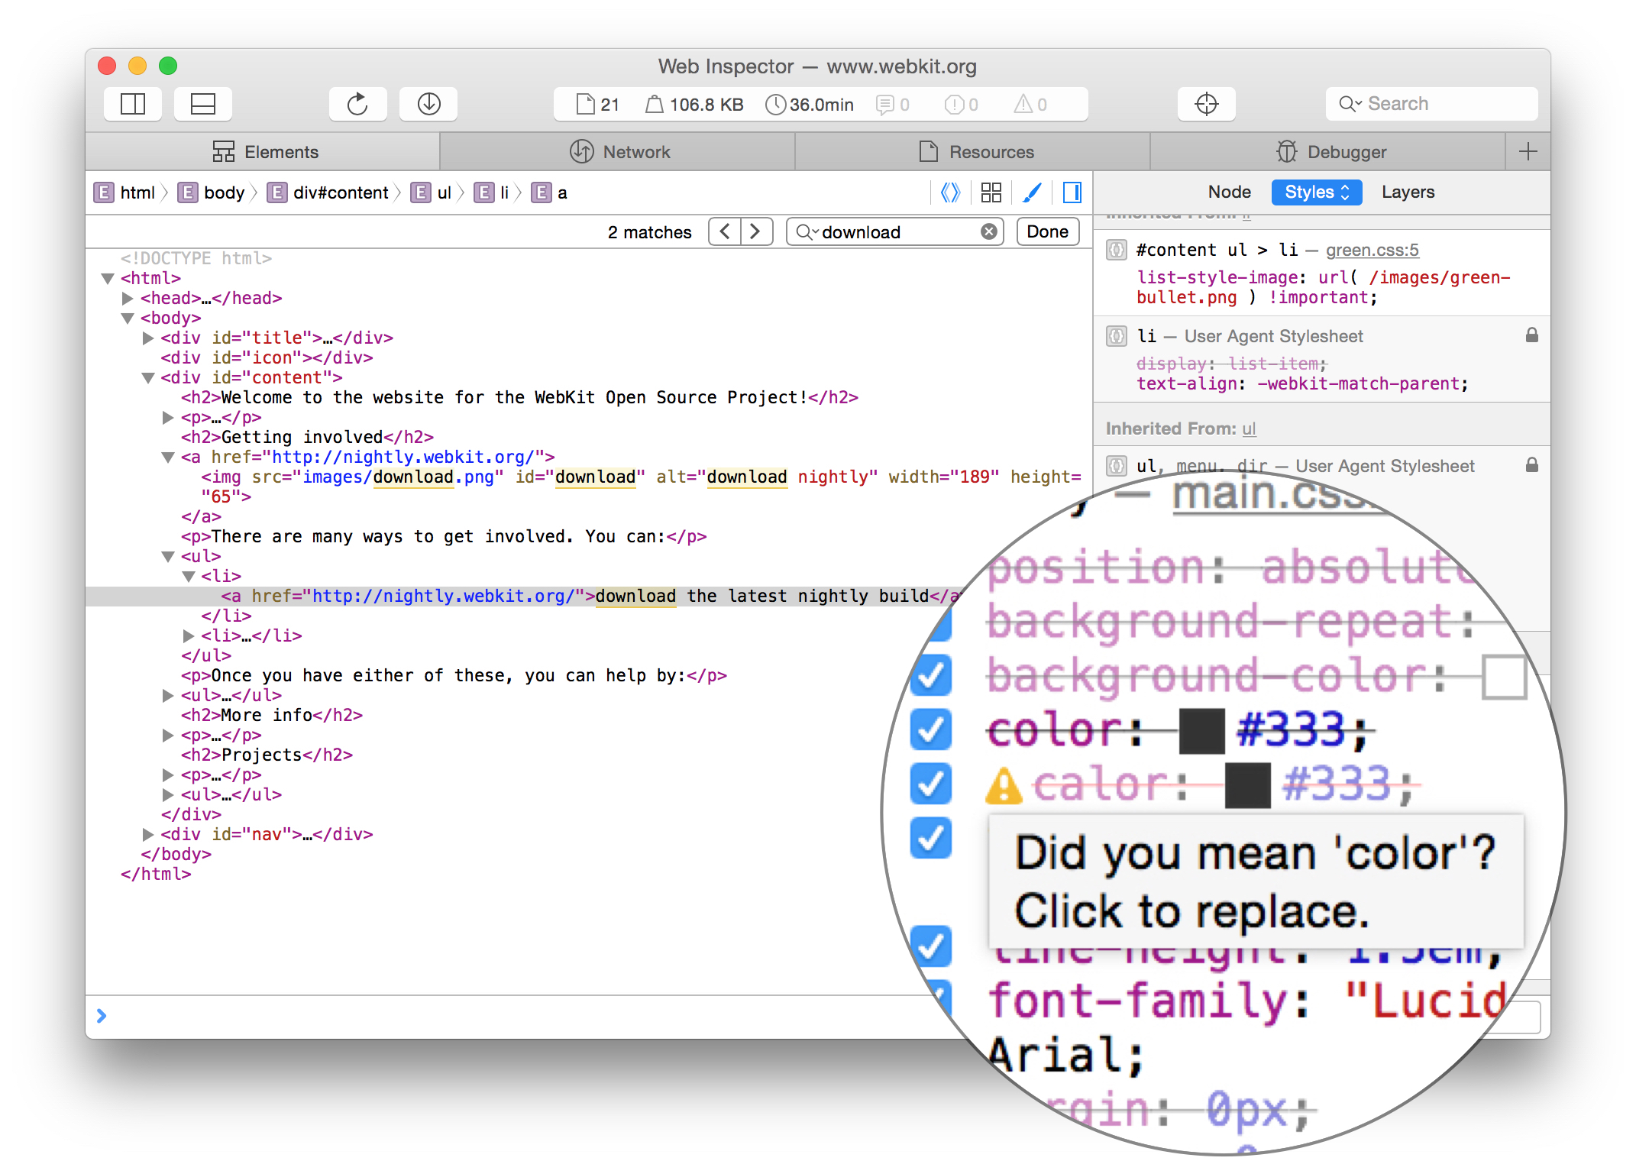Click the black #333 color swatch

(1201, 730)
